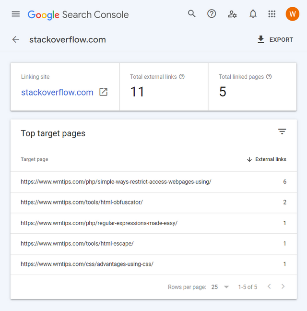
Task: Click the open-in-new-tab icon beside stackoverflow.com
Action: [103, 92]
